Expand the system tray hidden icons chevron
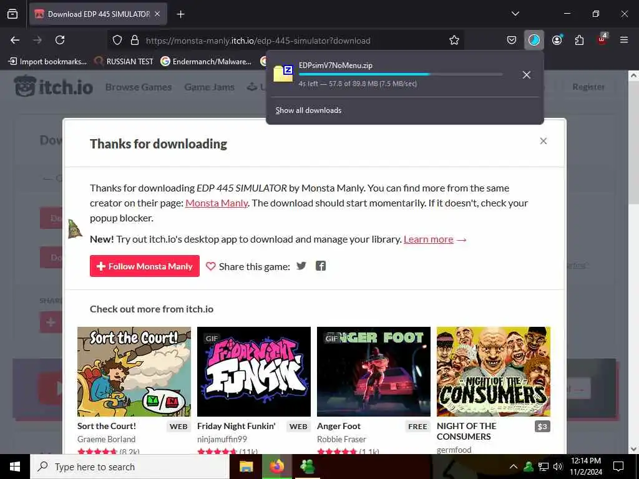639x479 pixels. [514, 467]
